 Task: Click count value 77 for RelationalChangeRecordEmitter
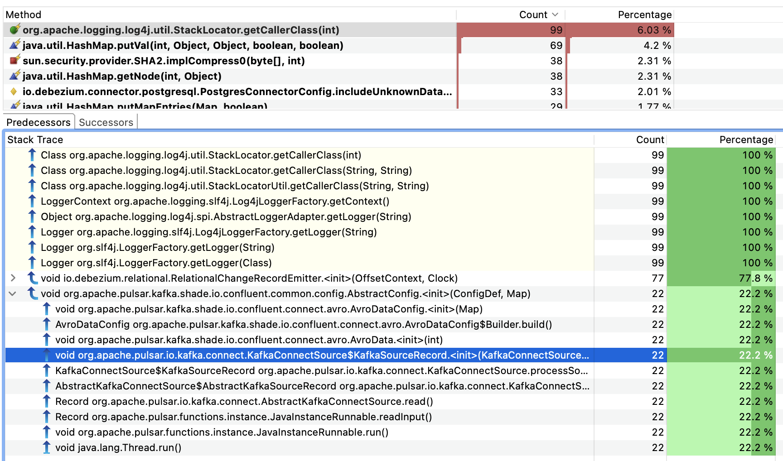point(657,278)
